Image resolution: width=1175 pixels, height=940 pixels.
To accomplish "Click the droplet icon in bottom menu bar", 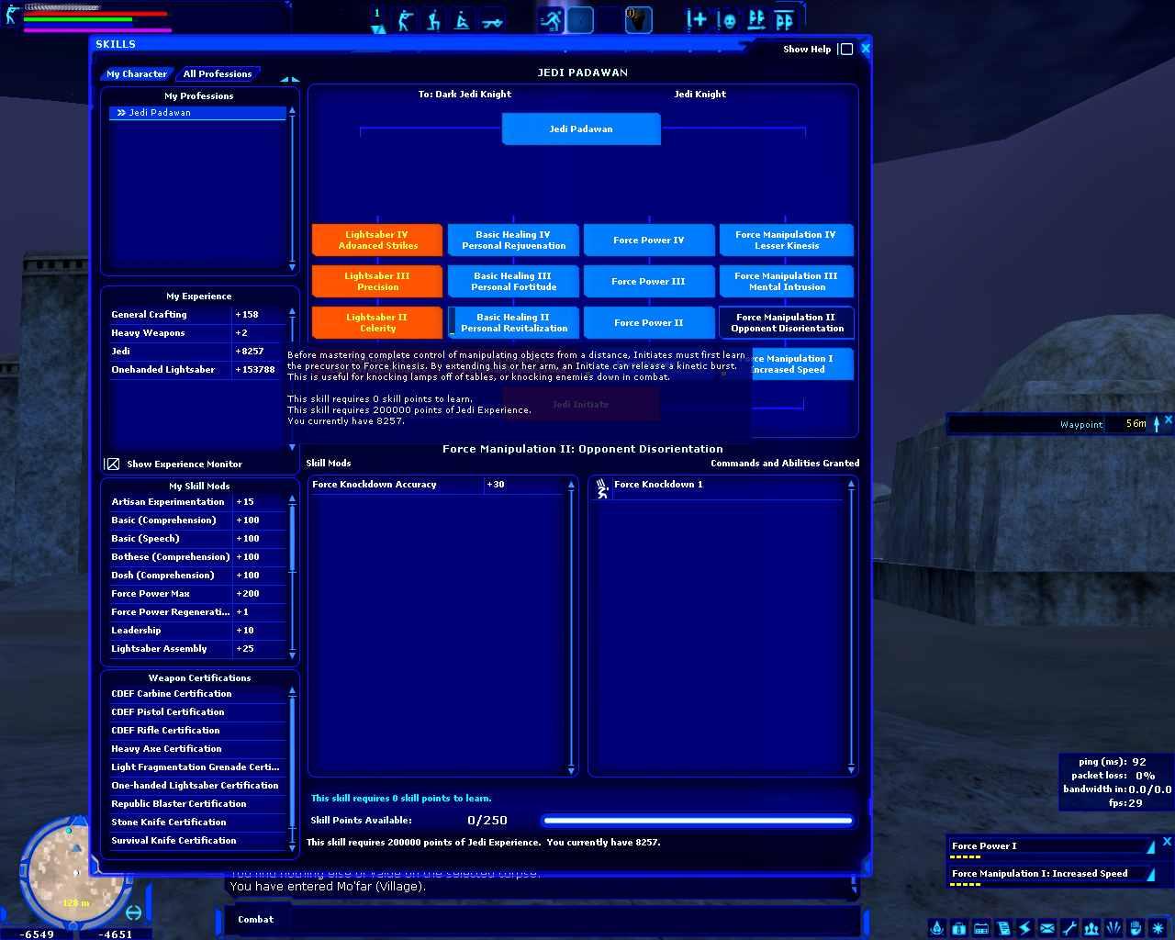I will tap(936, 928).
